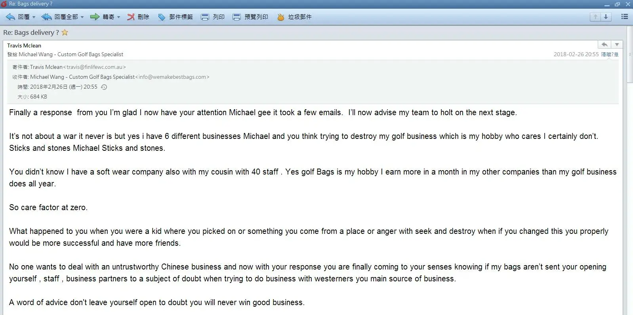The image size is (633, 315).
Task: Toggle the star next to the subject
Action: pyautogui.click(x=65, y=32)
